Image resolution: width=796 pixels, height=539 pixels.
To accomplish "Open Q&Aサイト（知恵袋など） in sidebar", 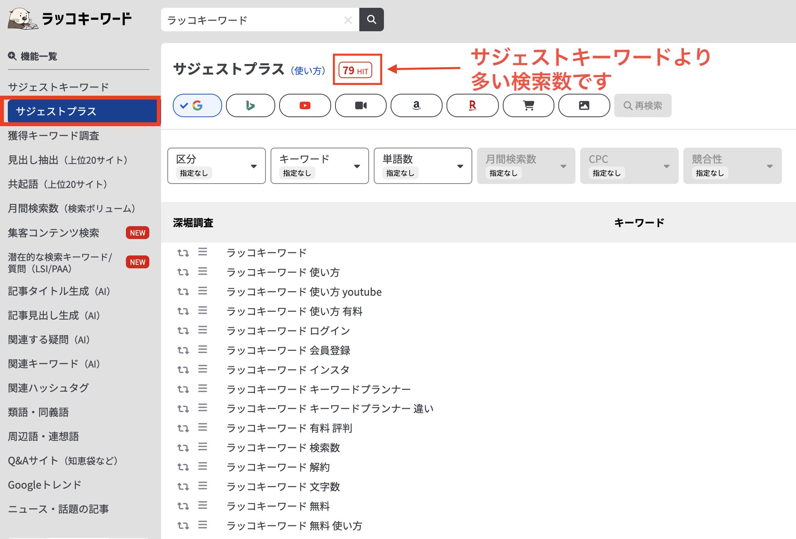I will point(64,461).
